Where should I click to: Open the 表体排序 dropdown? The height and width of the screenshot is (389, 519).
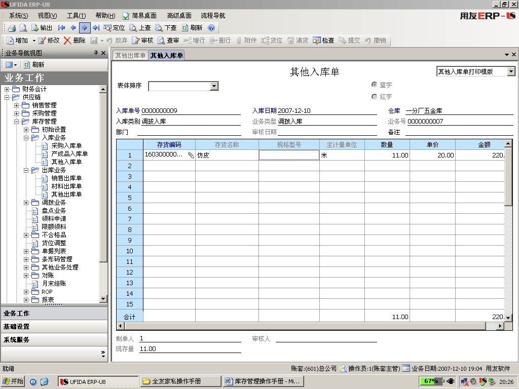tap(214, 86)
